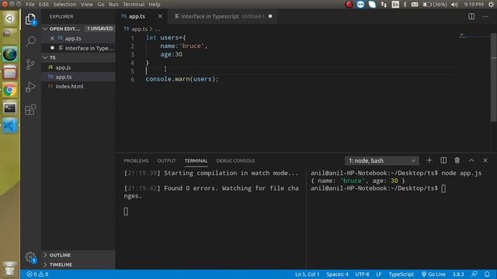Switch to 'Interface in Typescript' editor tab
The width and height of the screenshot is (497, 279).
[x=222, y=16]
